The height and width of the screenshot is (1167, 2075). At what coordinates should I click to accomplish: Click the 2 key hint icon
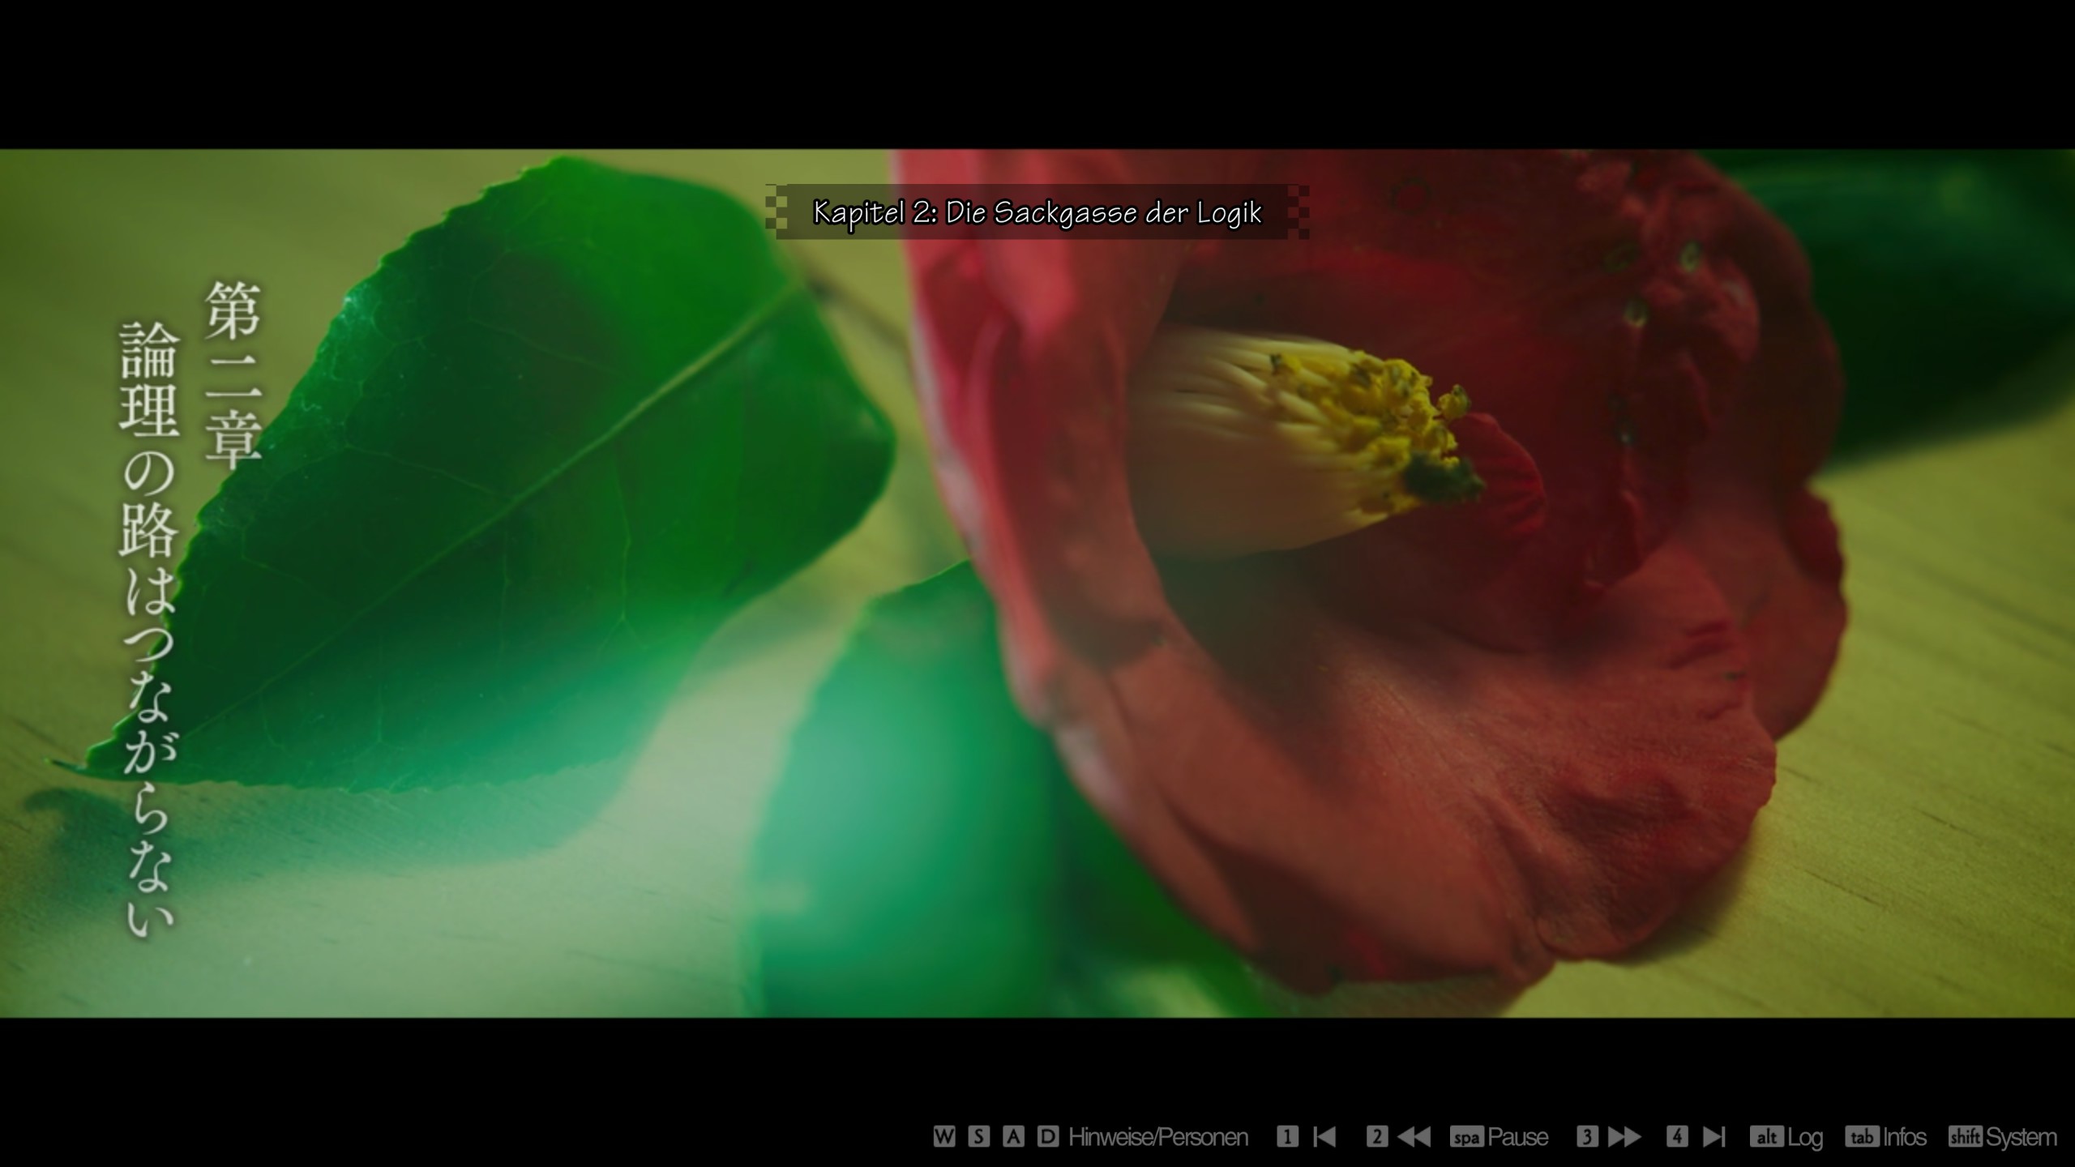1376,1137
